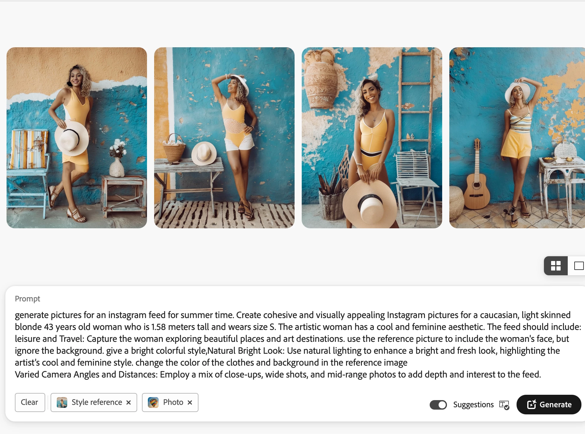Click the Prompt heading label

point(27,299)
